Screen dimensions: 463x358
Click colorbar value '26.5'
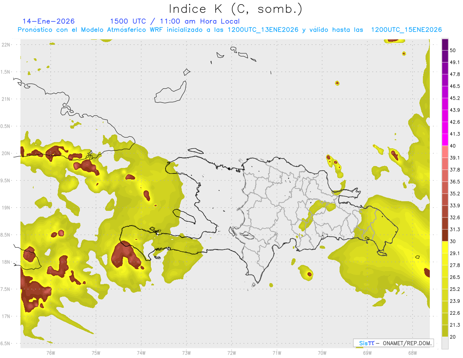pos(455,277)
